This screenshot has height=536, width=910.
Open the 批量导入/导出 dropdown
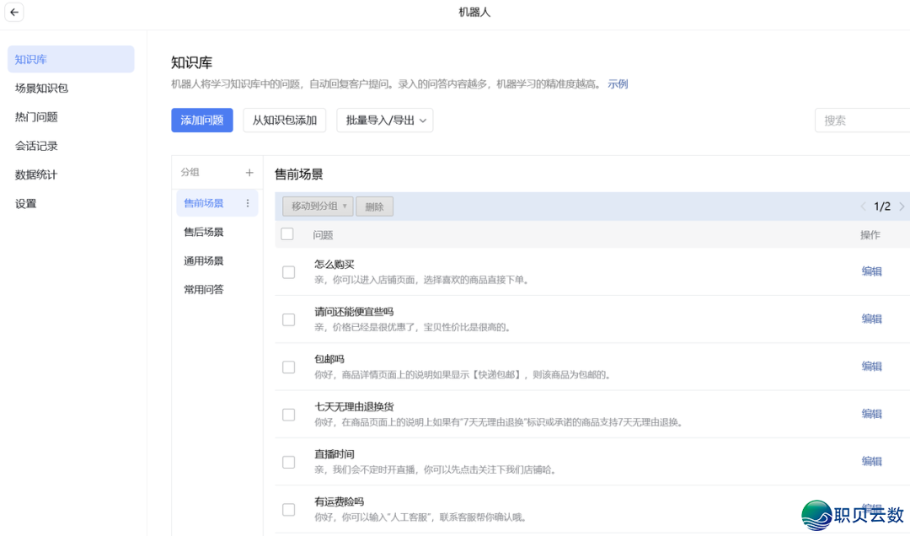[x=384, y=120]
